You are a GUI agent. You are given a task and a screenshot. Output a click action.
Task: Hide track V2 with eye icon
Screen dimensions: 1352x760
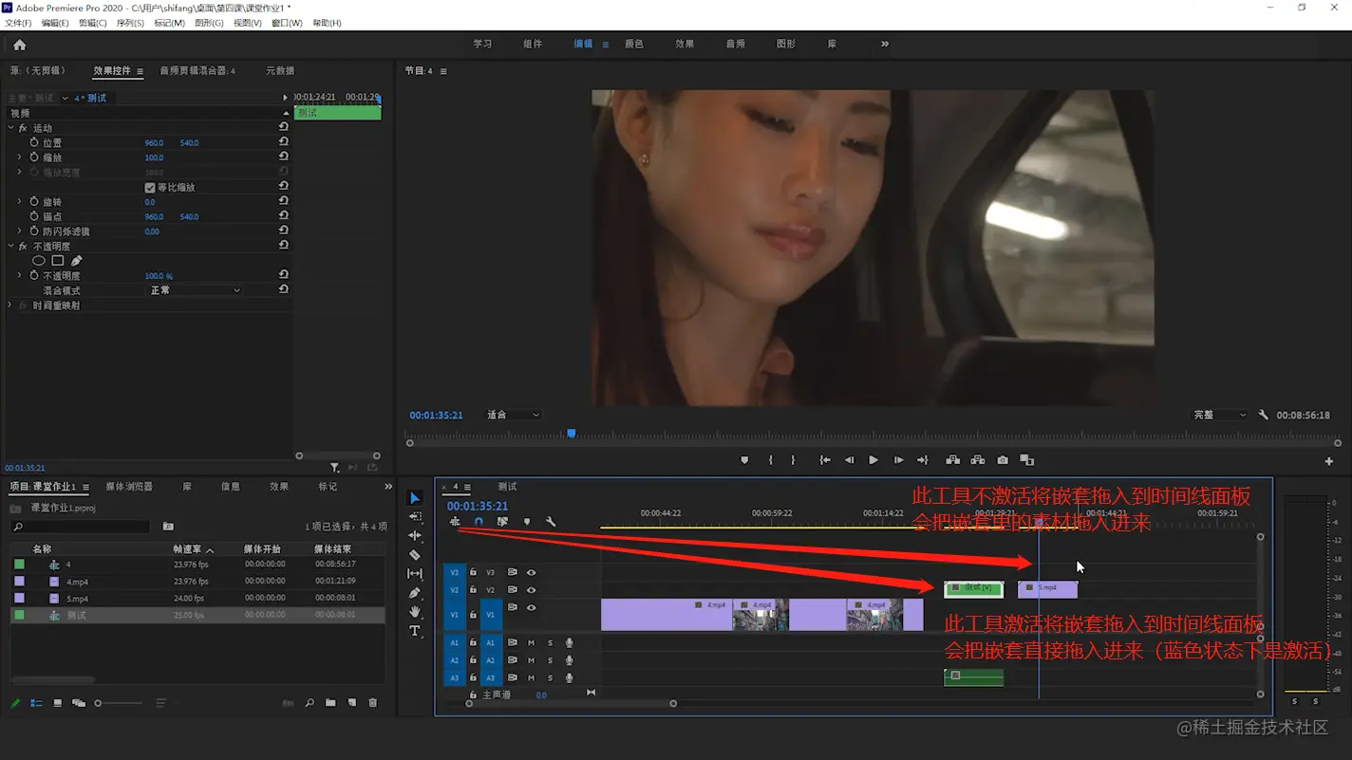pyautogui.click(x=531, y=590)
